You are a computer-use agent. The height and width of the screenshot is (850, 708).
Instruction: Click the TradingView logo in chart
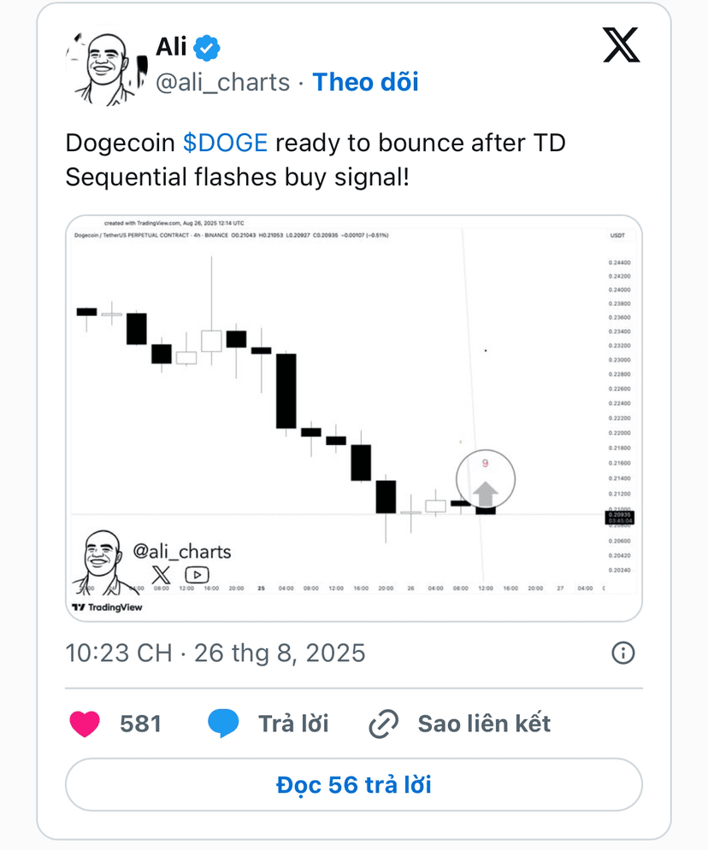coord(107,607)
